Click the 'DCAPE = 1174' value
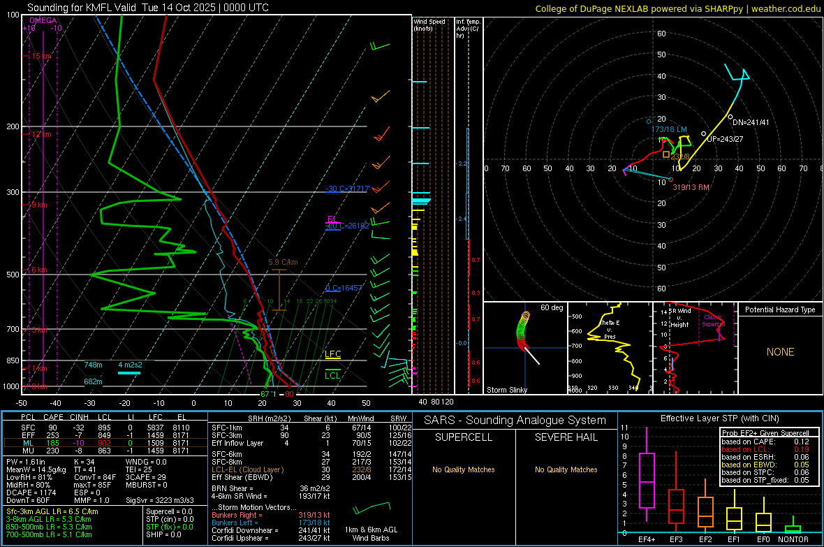 coord(31,493)
